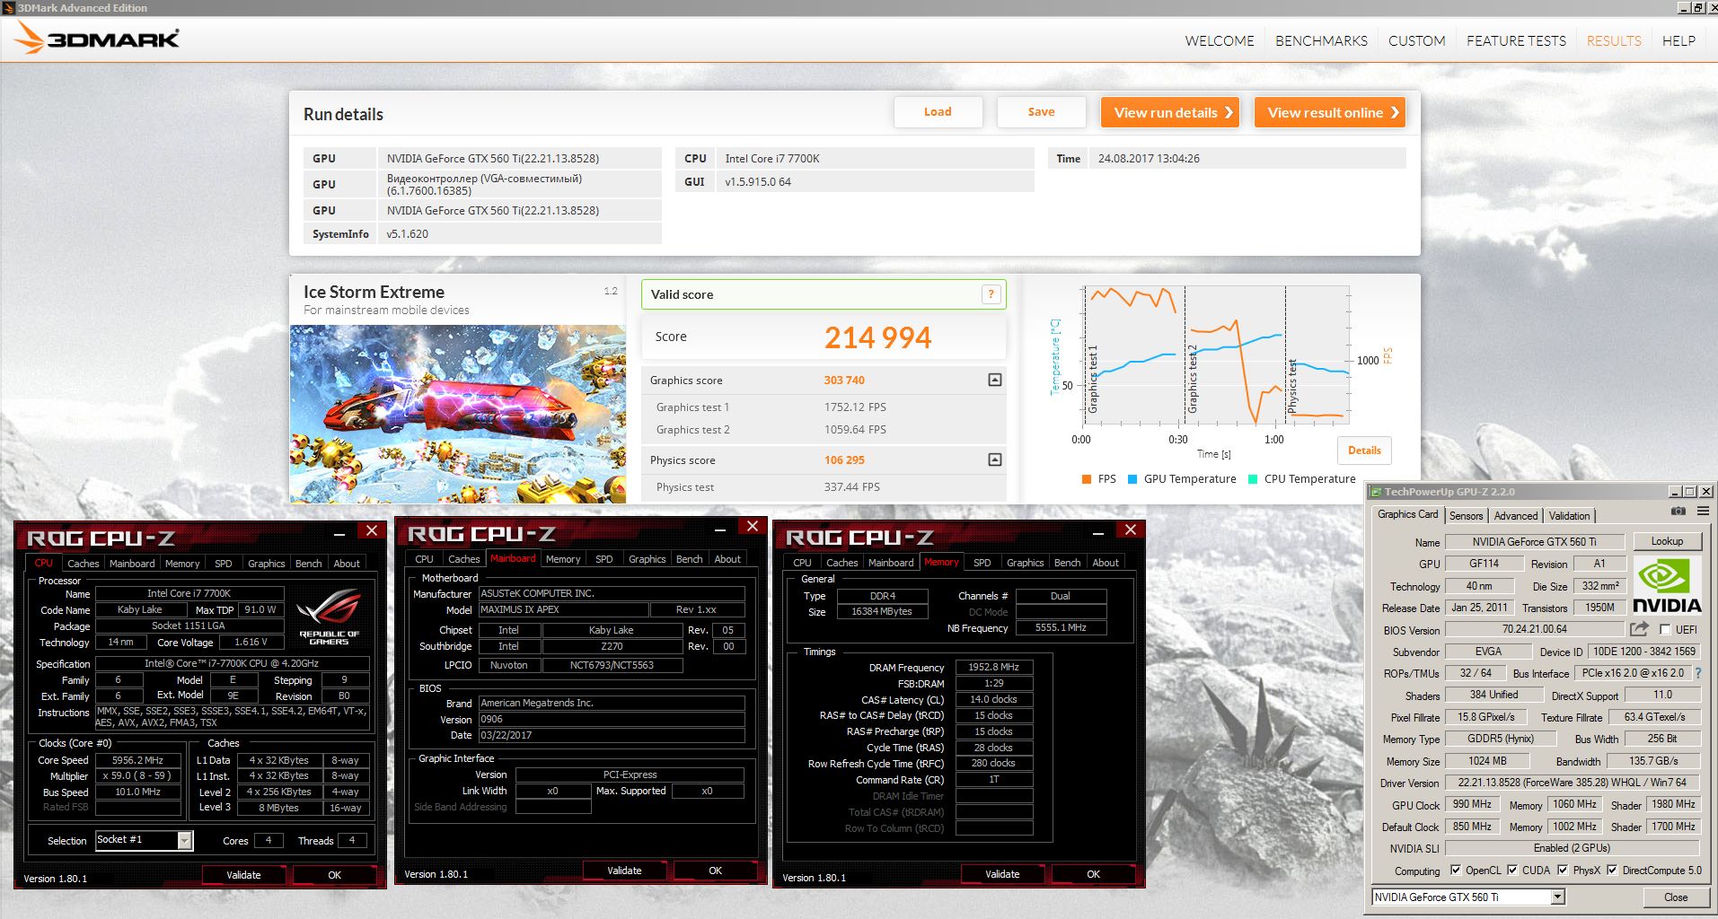This screenshot has height=919, width=1718.
Task: Click teal CPU Temperature legend marker
Action: (1253, 479)
